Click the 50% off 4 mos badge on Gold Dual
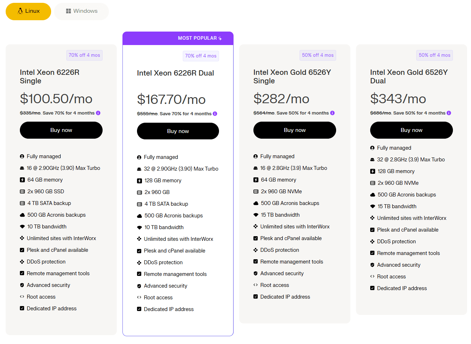 coord(435,55)
